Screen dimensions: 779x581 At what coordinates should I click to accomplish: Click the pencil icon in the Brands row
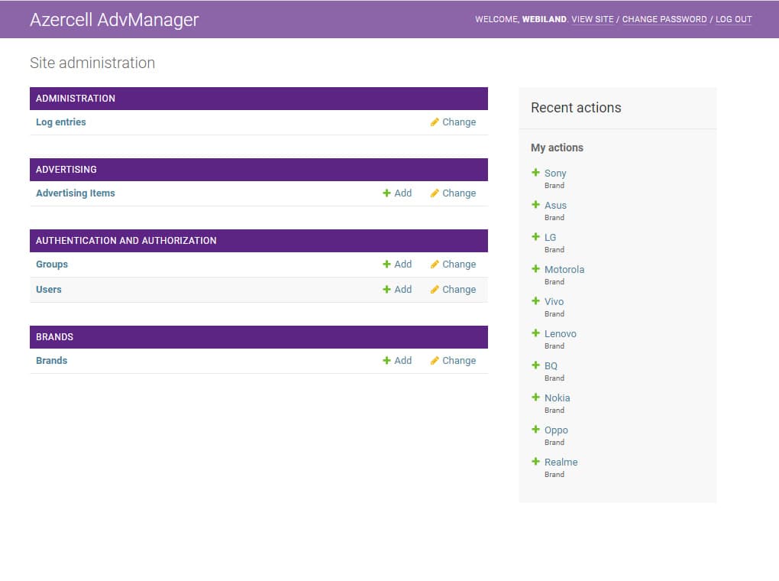435,361
